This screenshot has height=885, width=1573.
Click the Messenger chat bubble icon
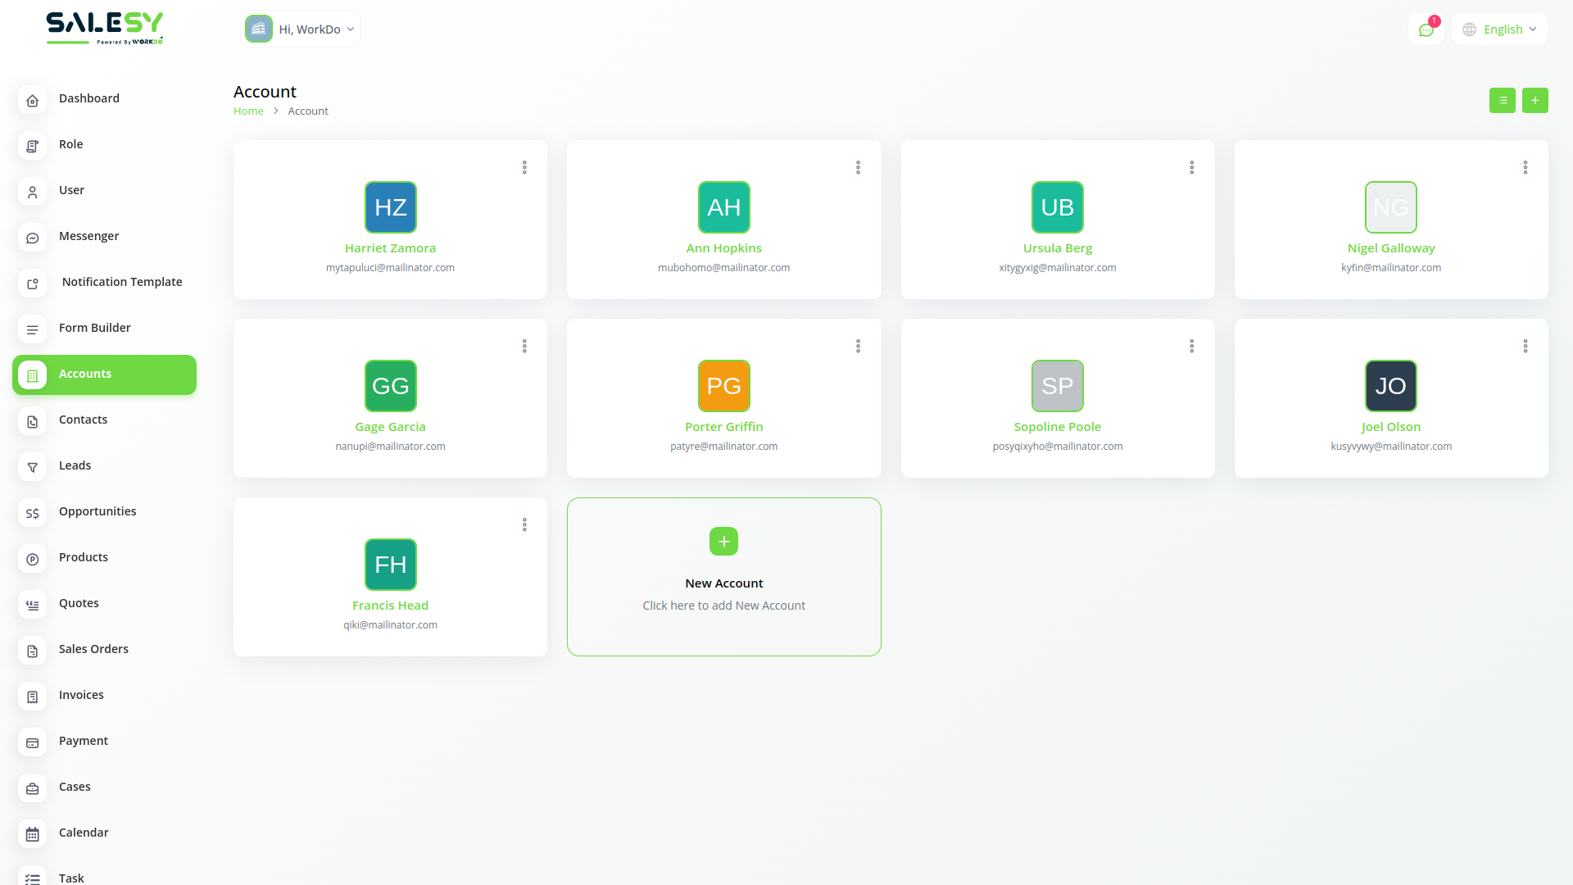tap(32, 238)
